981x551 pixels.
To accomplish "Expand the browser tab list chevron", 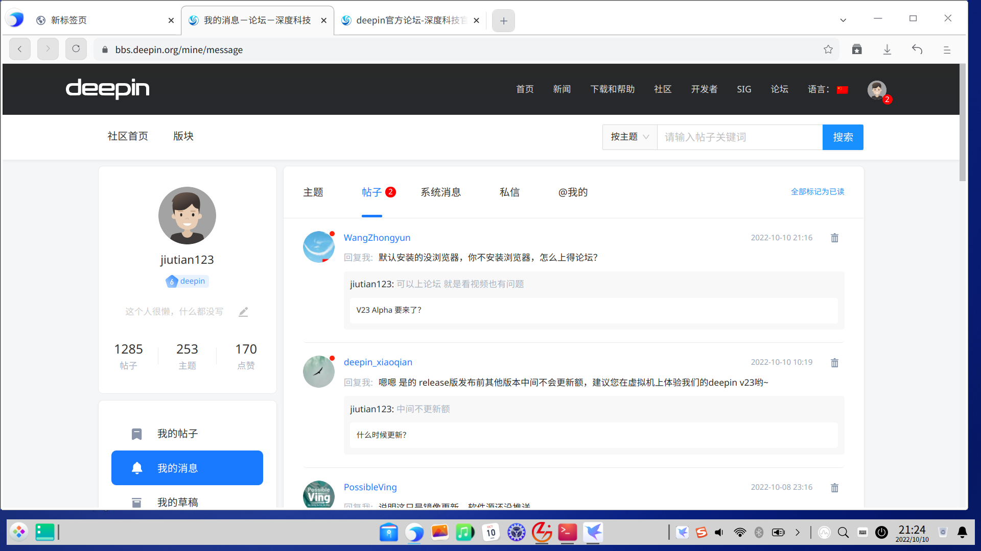I will 843,20.
